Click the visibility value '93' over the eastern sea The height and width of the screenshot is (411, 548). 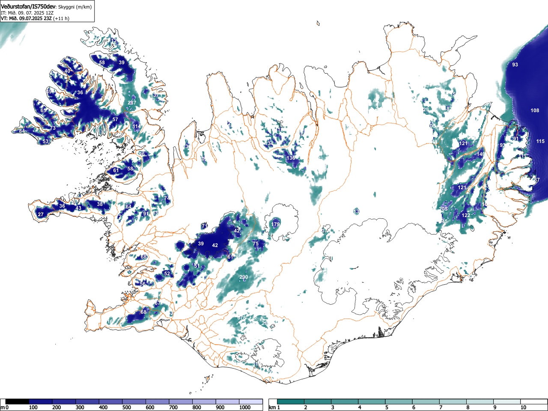click(x=515, y=65)
